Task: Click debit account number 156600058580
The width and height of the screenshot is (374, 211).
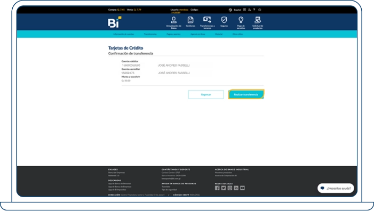Action: (131, 65)
